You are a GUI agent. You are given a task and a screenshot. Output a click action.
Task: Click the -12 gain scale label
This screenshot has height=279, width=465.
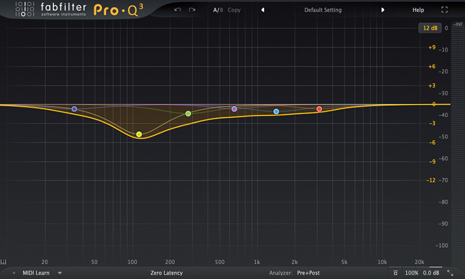coord(431,180)
